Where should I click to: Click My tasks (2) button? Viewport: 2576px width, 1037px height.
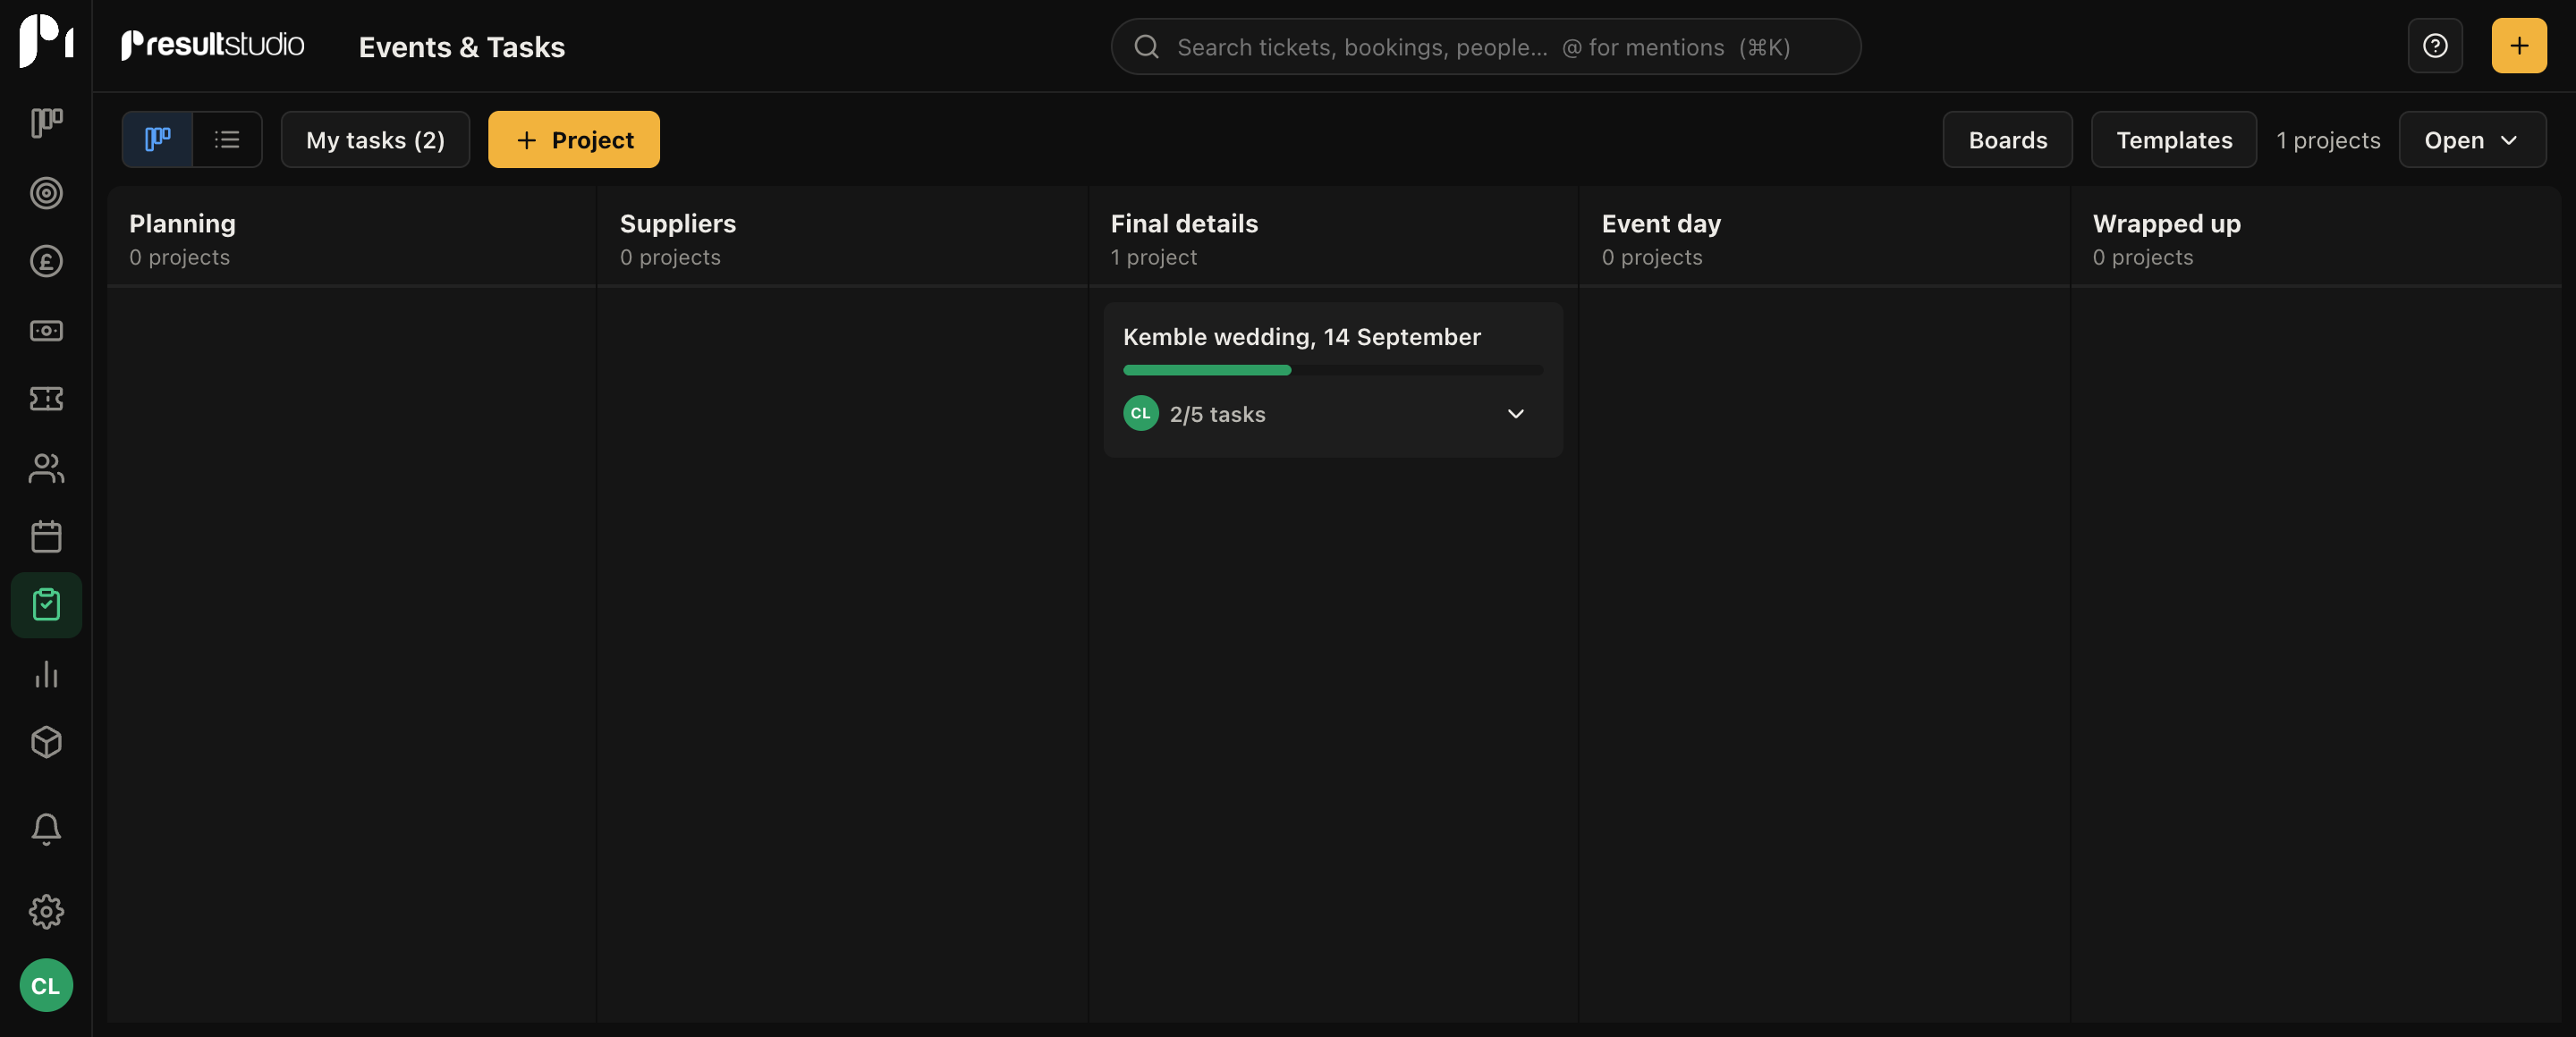click(x=375, y=139)
